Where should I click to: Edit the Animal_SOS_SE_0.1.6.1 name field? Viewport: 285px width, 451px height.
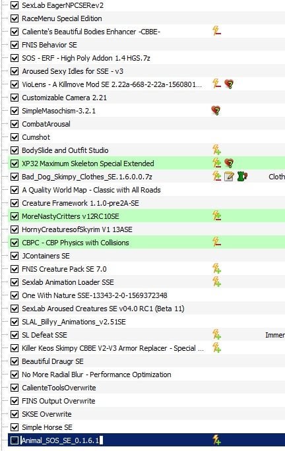coord(61,440)
